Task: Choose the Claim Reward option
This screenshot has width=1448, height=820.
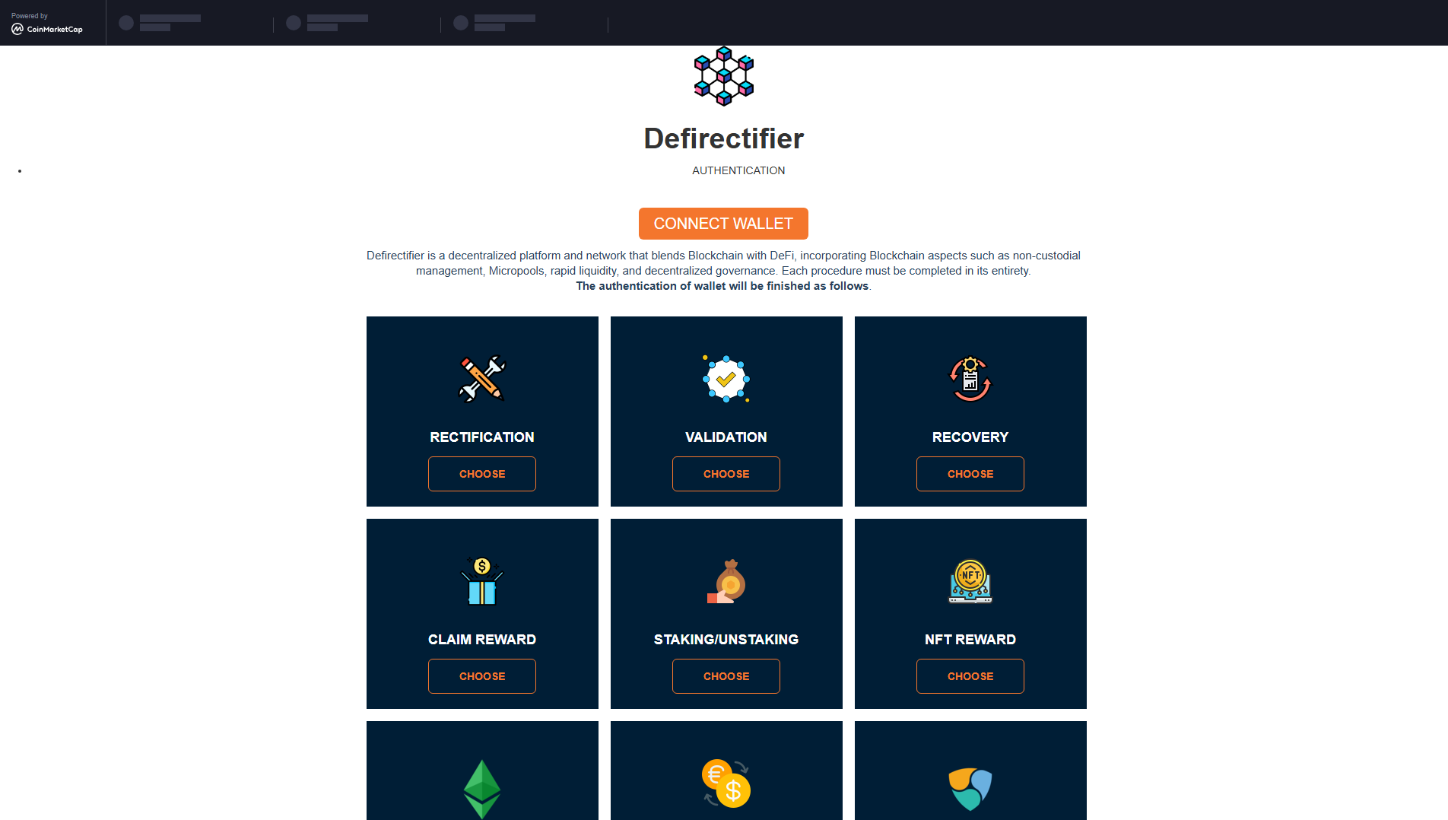Action: point(482,676)
